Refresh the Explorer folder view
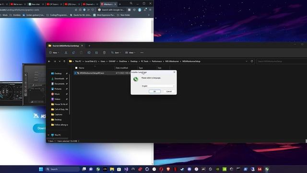The image size is (307, 173). pyautogui.click(x=252, y=61)
